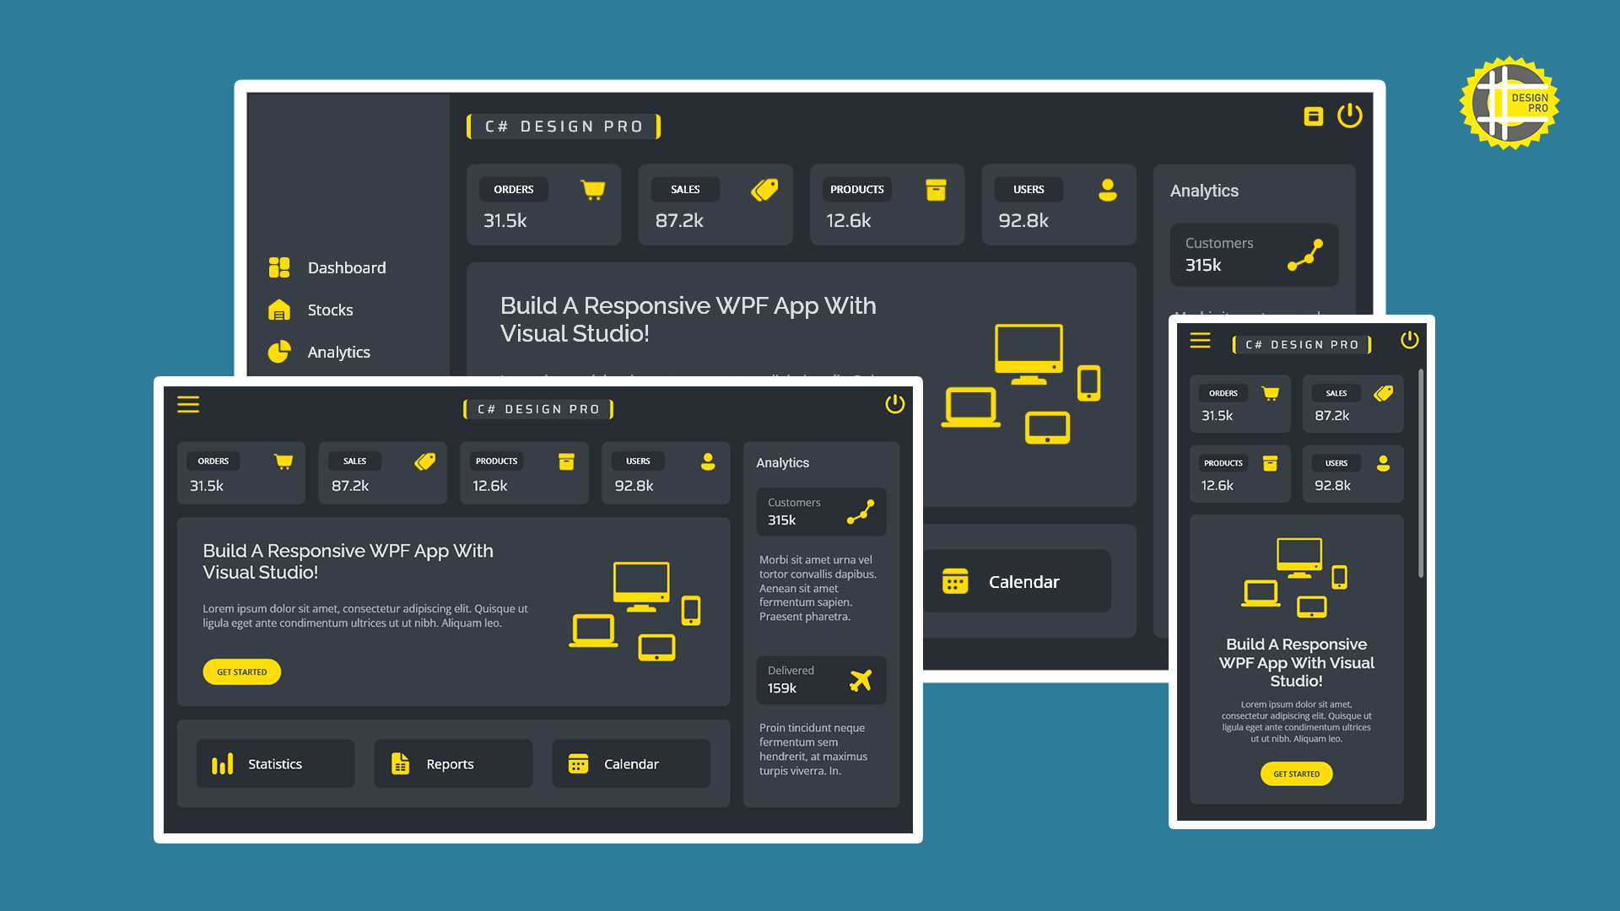
Task: Click the Users person icon
Action: click(1108, 189)
